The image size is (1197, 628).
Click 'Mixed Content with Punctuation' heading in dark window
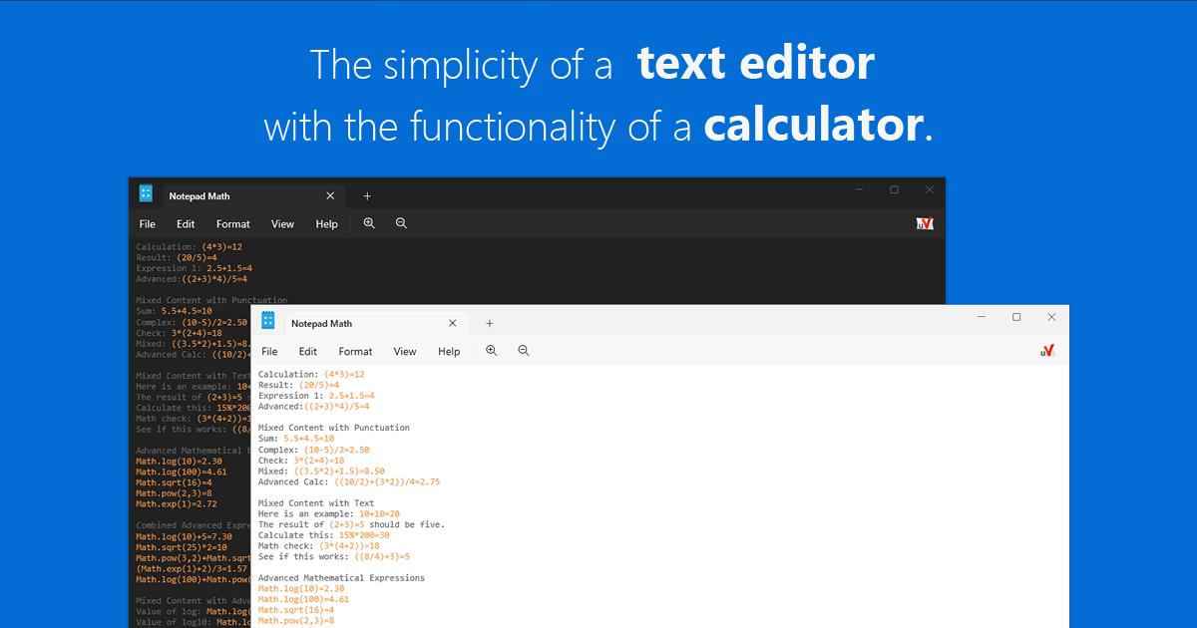click(212, 300)
